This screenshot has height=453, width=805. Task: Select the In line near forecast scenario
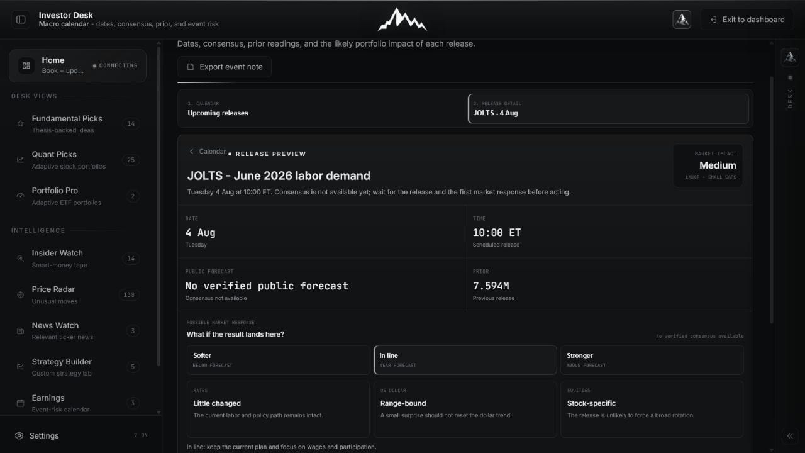(465, 360)
